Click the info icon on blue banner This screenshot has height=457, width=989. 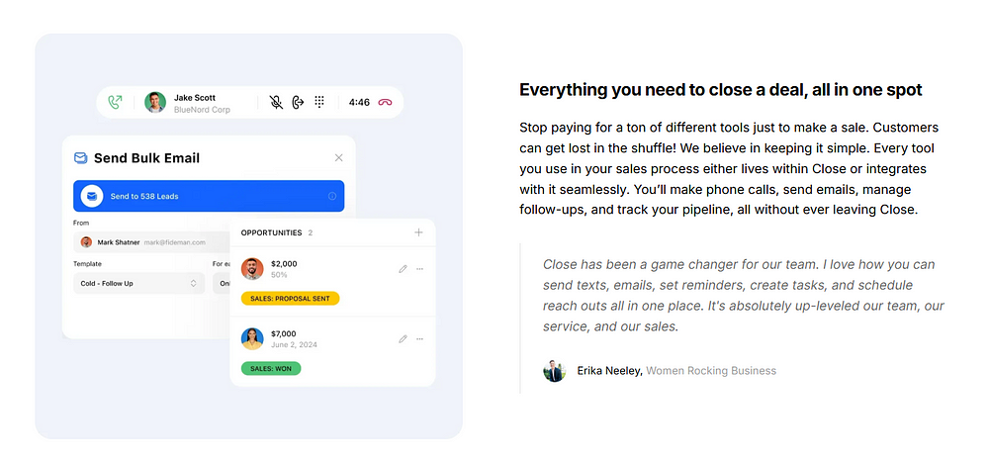coord(332,196)
